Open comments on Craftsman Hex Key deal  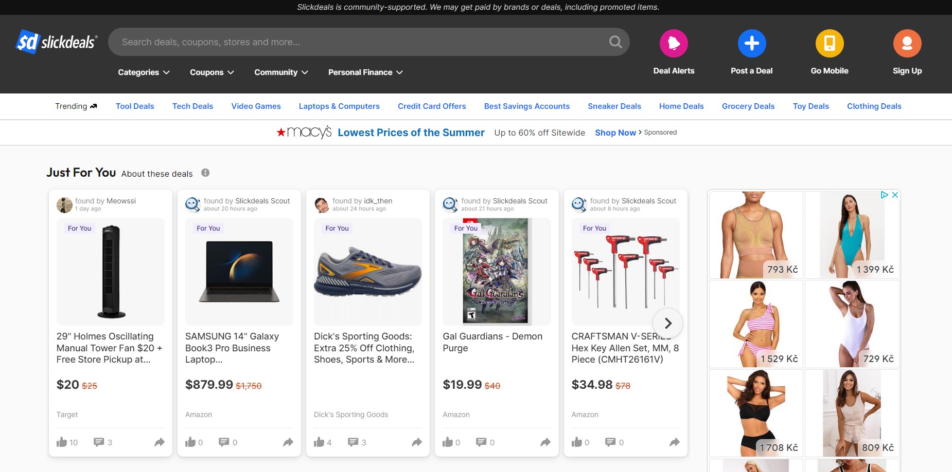[610, 442]
